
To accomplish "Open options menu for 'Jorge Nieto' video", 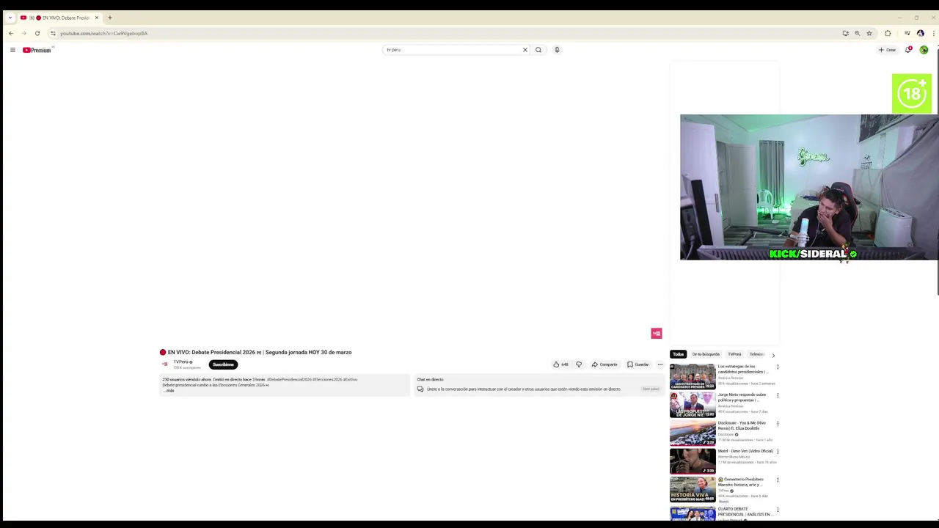I will pos(778,395).
